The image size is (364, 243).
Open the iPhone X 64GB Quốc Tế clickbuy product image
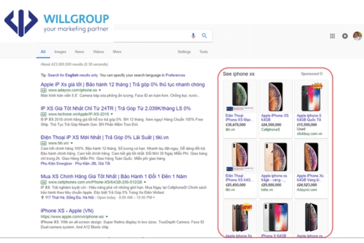click(x=311, y=97)
